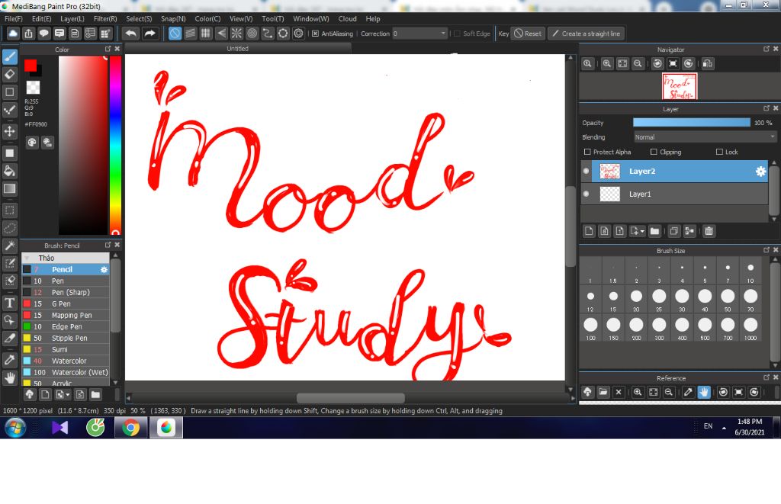Click the canvas horizontal scrollbar
781x504 pixels.
tap(350, 398)
